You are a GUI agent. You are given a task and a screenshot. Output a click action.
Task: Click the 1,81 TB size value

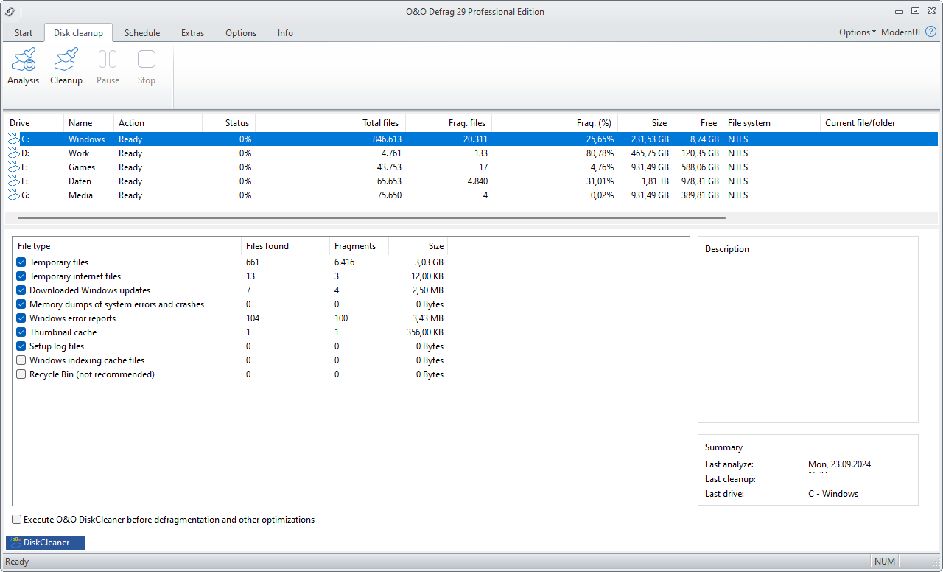pyautogui.click(x=653, y=181)
